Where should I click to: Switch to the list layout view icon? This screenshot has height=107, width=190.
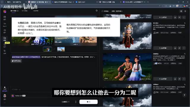point(181,11)
